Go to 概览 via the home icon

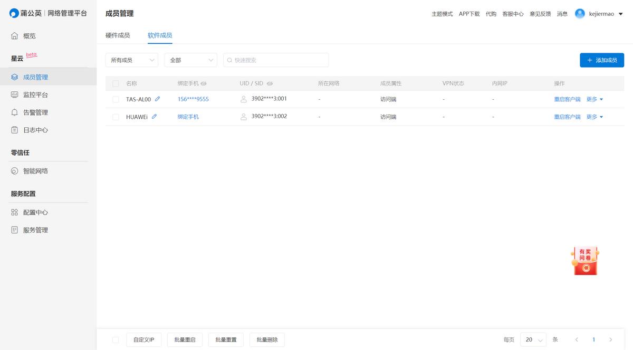(x=15, y=36)
